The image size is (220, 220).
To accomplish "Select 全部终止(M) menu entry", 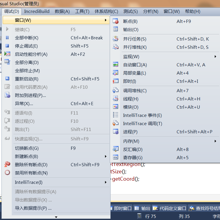I will (56, 71).
